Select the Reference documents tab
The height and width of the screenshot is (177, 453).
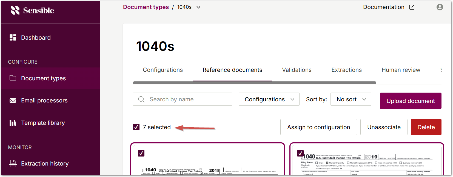(x=232, y=70)
